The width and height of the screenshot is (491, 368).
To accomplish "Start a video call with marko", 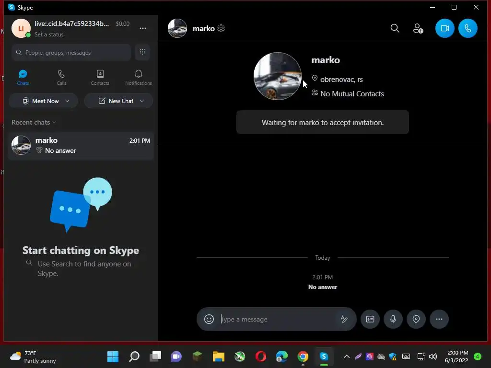I will [x=444, y=28].
